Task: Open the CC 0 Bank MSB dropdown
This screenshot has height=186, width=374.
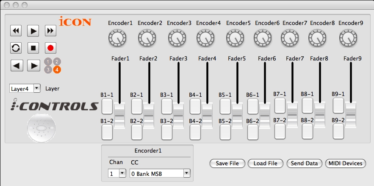Action: tap(160, 173)
